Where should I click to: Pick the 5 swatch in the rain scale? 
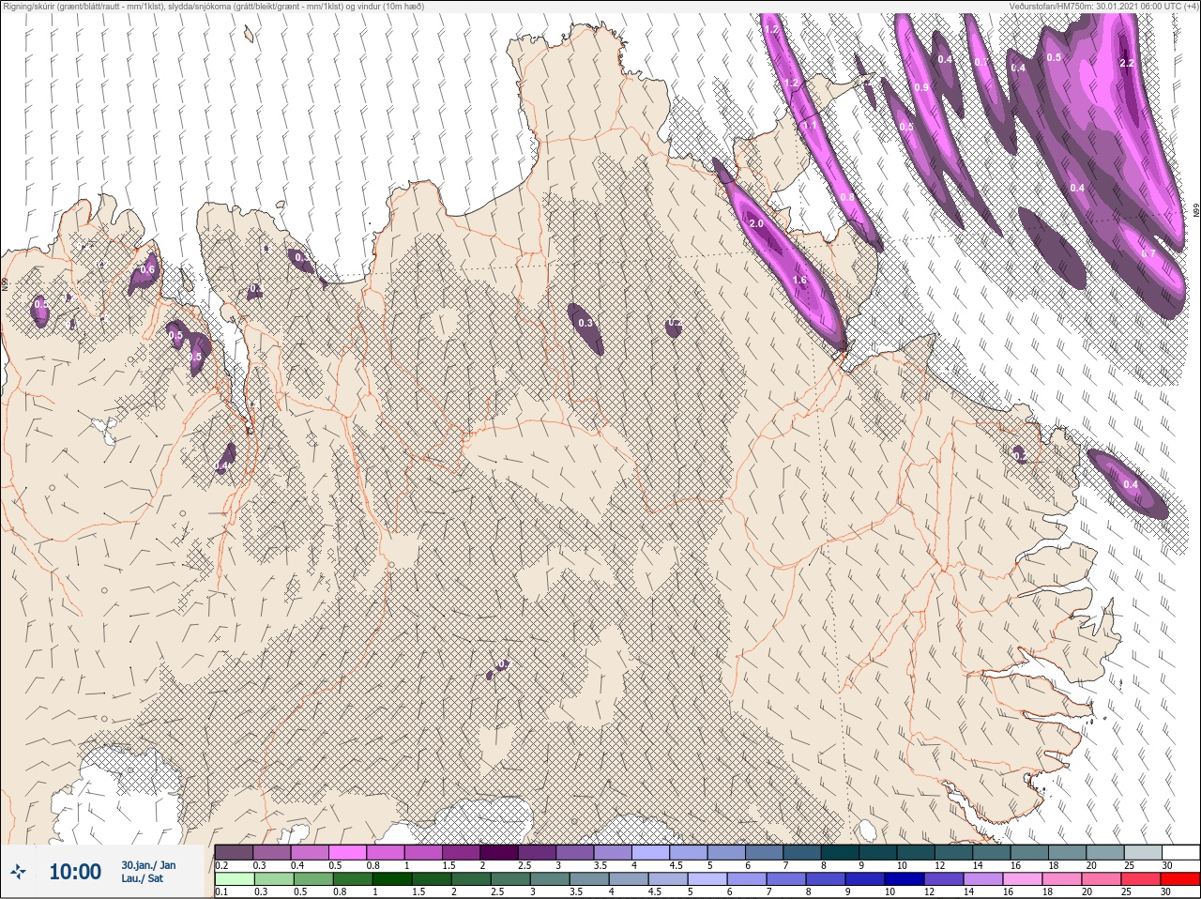[x=707, y=879]
